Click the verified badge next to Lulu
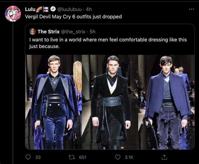Screen dimensions: 199x164 [x=53, y=9]
